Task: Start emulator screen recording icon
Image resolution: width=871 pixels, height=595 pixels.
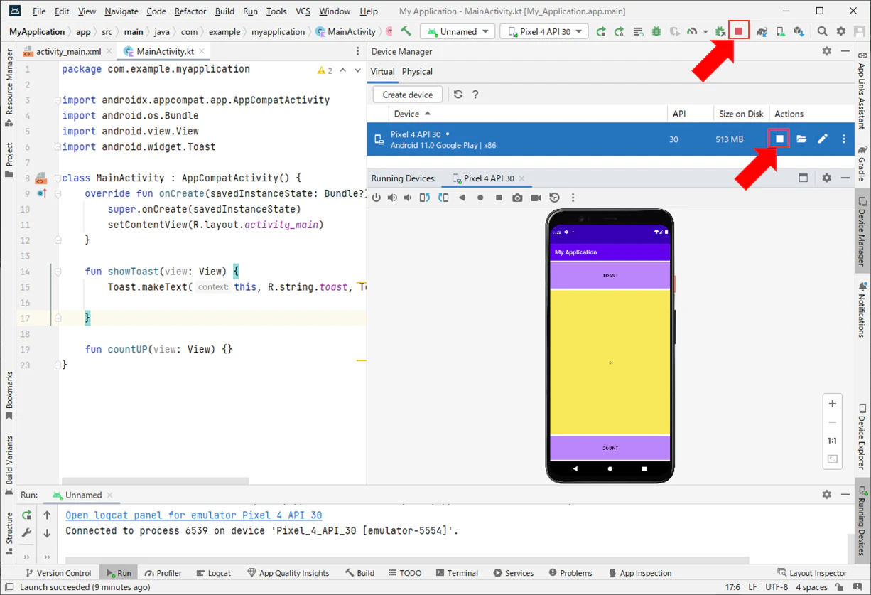Action: pyautogui.click(x=536, y=198)
